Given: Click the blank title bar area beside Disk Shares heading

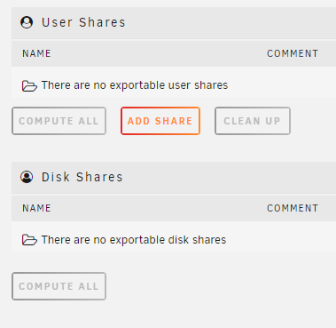Looking at the screenshot, I should tap(231, 178).
